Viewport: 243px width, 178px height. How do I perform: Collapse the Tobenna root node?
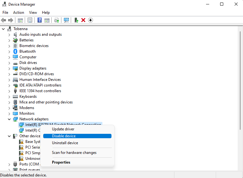(x=3, y=29)
